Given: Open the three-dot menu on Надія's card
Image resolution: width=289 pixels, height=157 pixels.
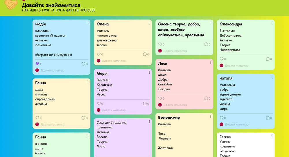Looking at the screenshot, I should pos(88,23).
